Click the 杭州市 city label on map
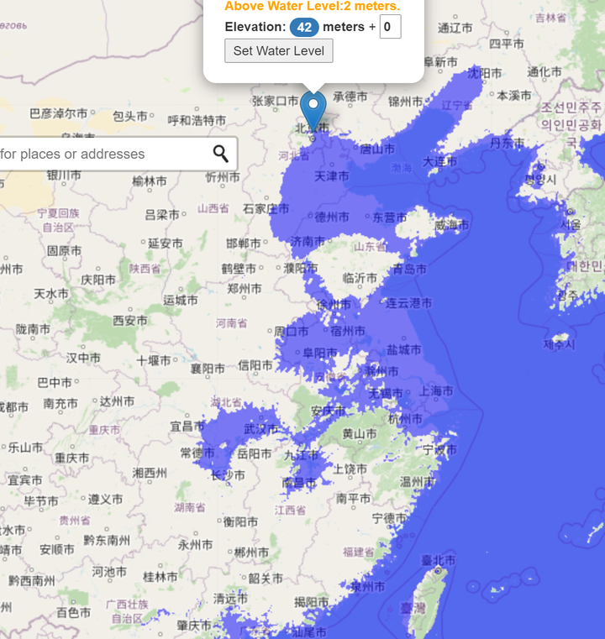Viewport: 605px width, 639px height. tap(405, 418)
